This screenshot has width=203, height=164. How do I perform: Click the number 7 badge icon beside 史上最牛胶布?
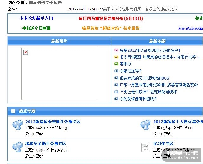tap(116, 92)
